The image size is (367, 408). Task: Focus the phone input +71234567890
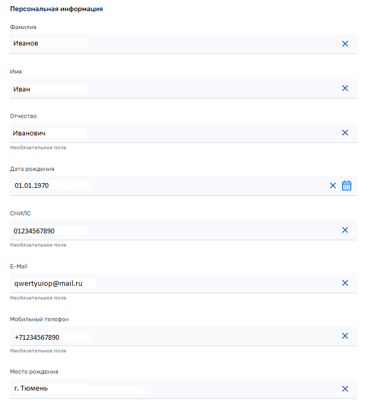point(159,337)
